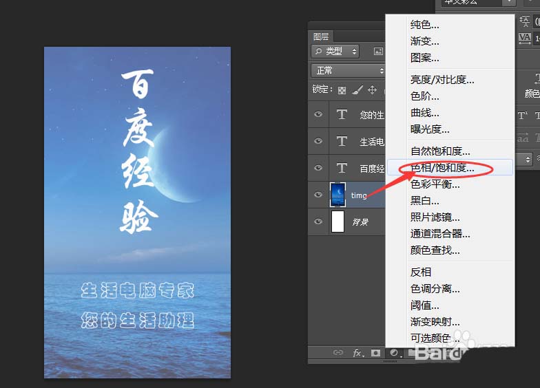The height and width of the screenshot is (388, 540).
Task: Open the 正常 blend mode dropdown
Action: (348, 70)
